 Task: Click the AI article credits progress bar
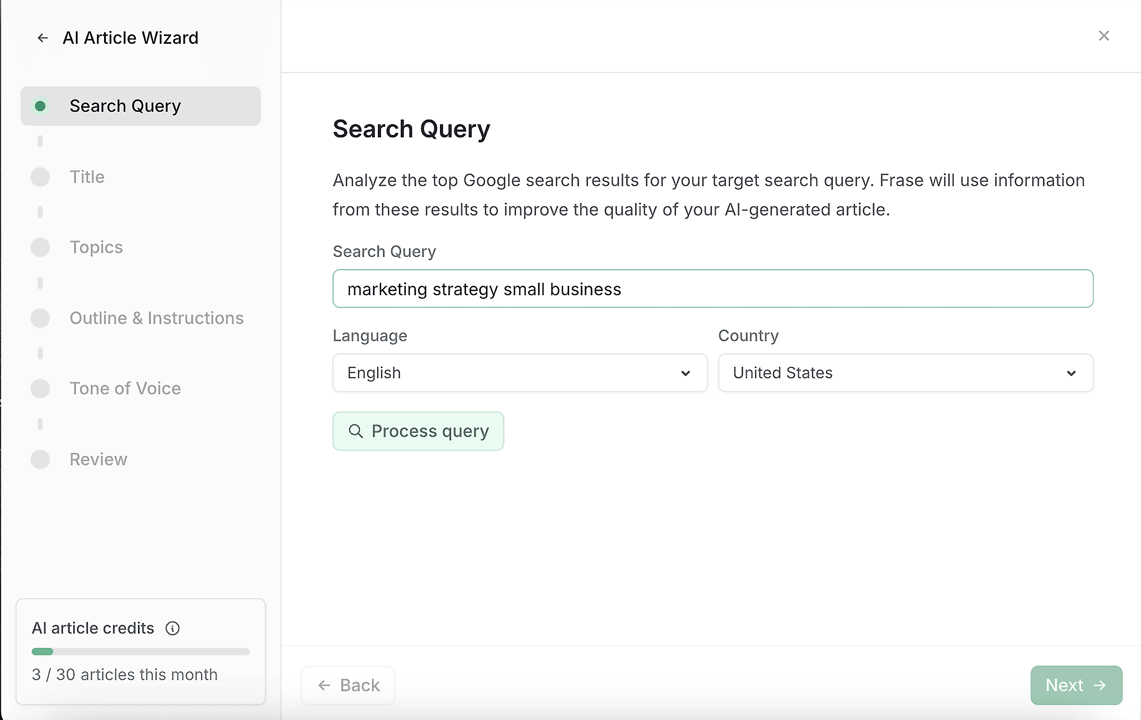[140, 652]
